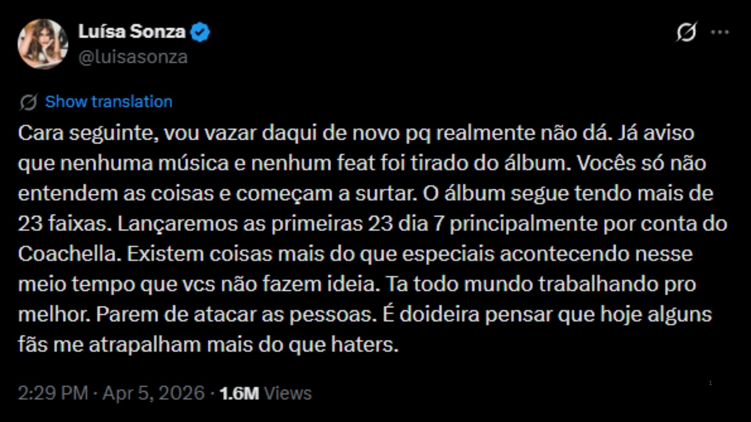This screenshot has width=751, height=422.
Task: Click the tweet's opening words Cara seguinte
Action: click(88, 133)
